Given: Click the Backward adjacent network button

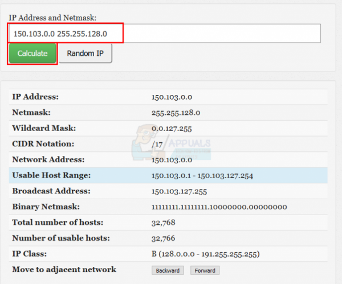Looking at the screenshot, I should point(168,270).
